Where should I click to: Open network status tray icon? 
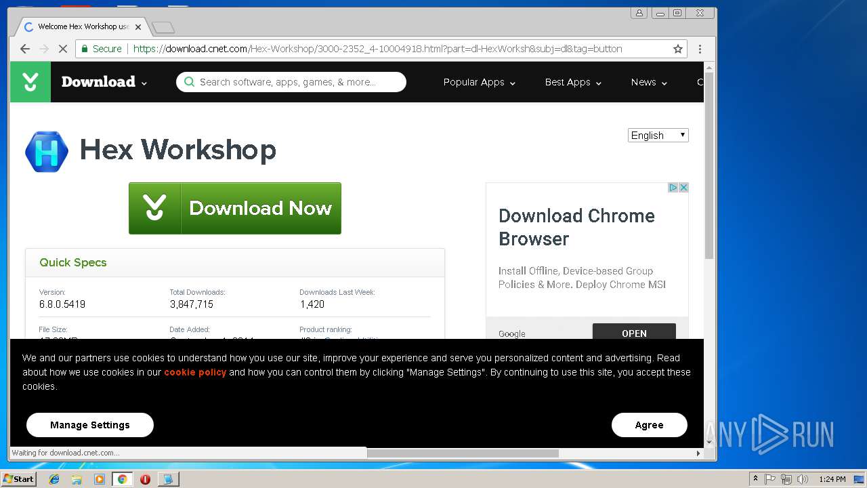point(786,479)
